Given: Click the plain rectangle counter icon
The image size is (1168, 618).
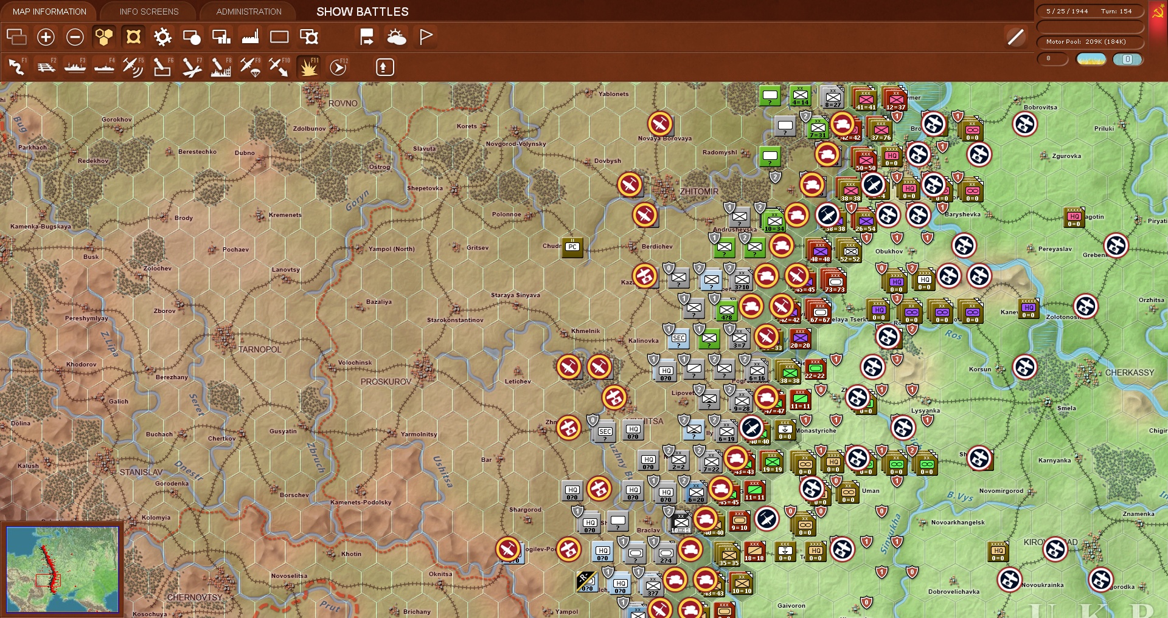Looking at the screenshot, I should [279, 37].
